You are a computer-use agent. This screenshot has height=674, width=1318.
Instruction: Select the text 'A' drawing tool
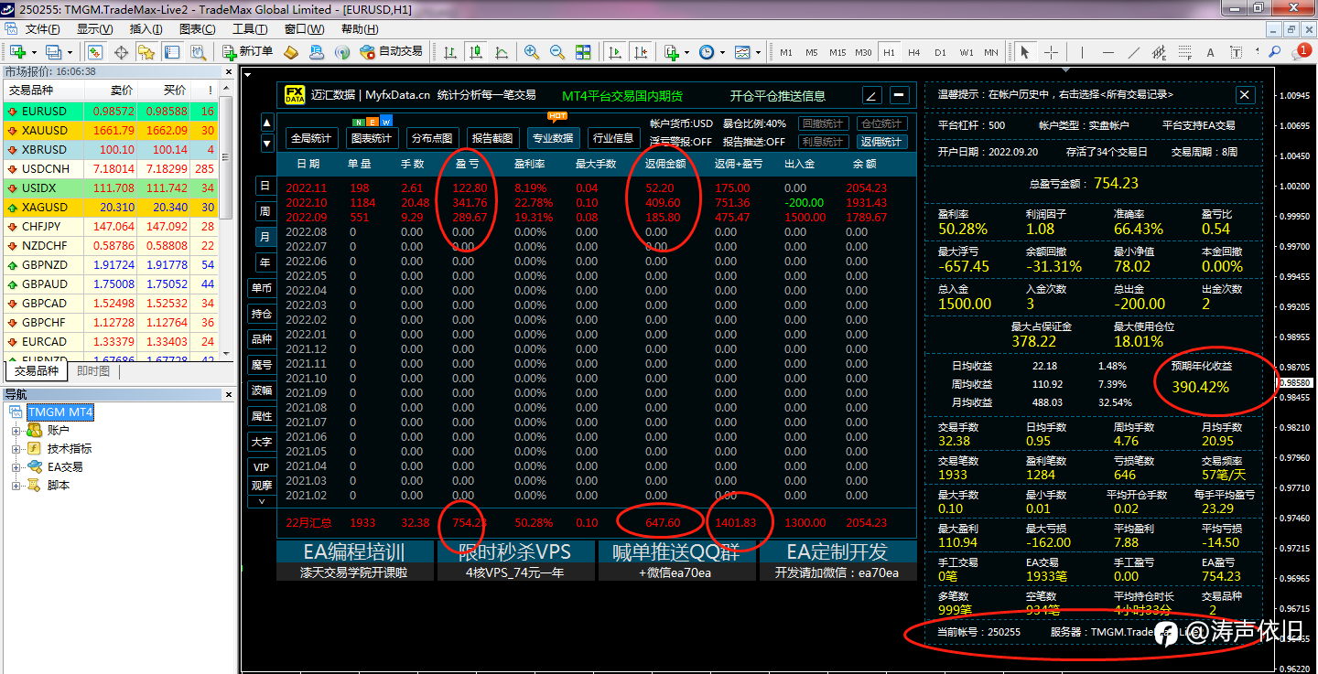1212,52
